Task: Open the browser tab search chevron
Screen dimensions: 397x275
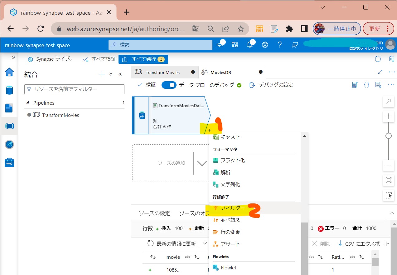Action: 323,7
